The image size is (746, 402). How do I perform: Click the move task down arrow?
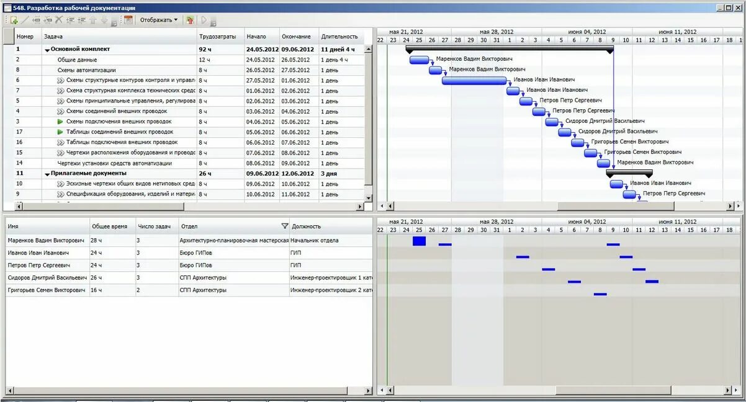pos(104,20)
